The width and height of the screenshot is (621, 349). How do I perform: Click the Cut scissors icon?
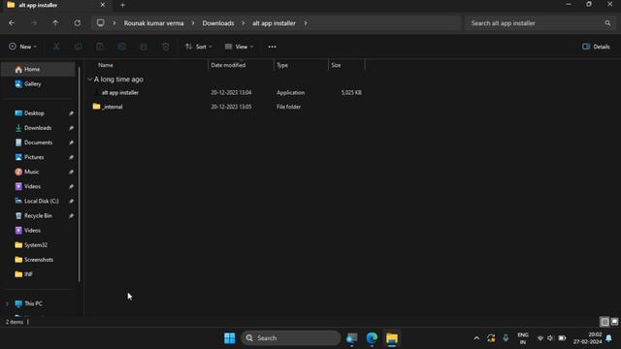pos(56,47)
